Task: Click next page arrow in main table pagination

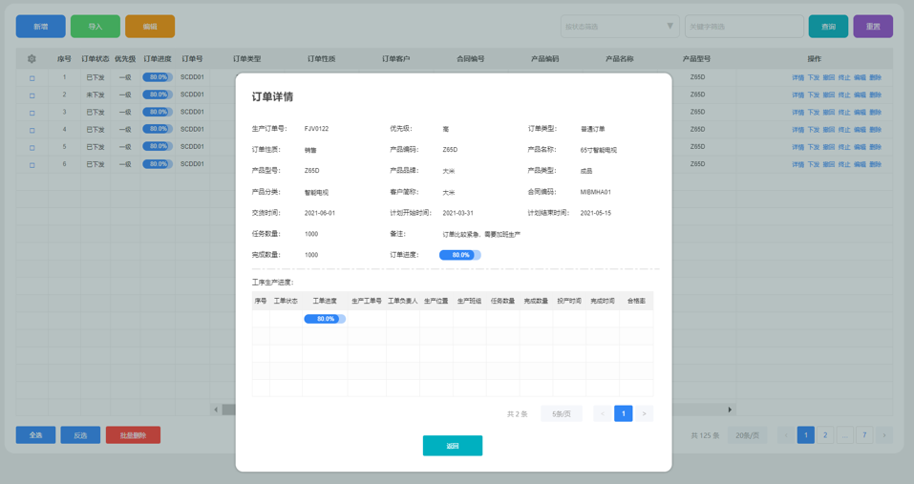Action: [884, 435]
